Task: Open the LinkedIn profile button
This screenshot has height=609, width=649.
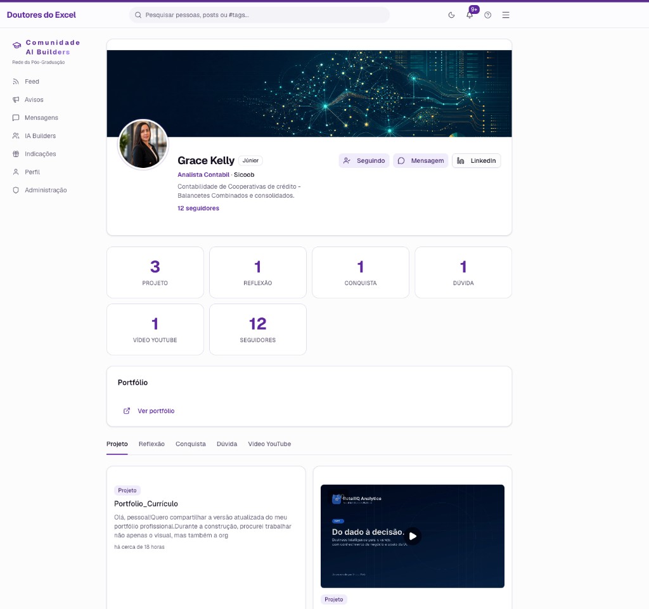Action: coord(477,161)
